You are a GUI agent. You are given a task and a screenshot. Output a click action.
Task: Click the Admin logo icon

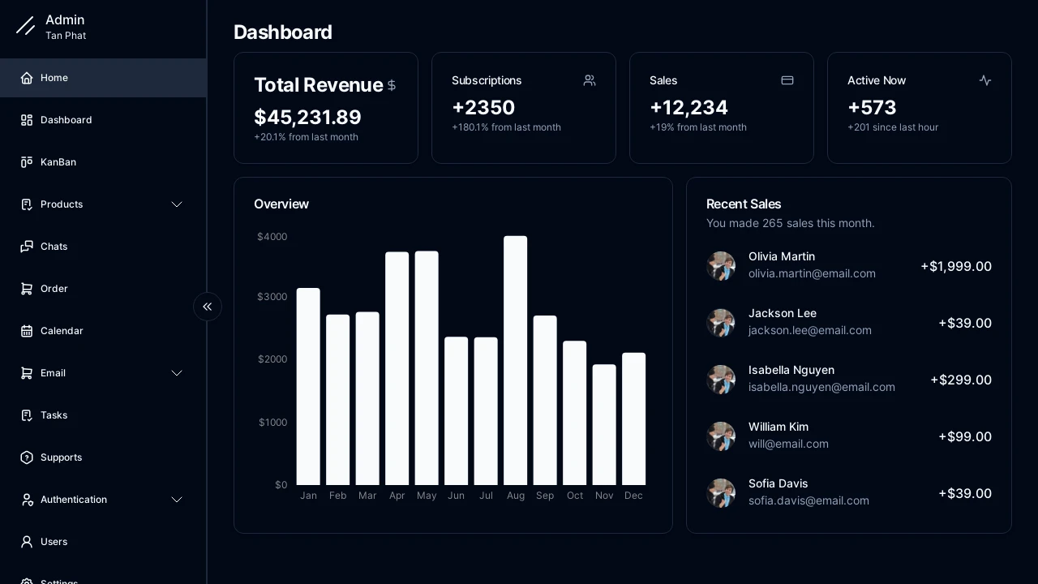[x=25, y=26]
